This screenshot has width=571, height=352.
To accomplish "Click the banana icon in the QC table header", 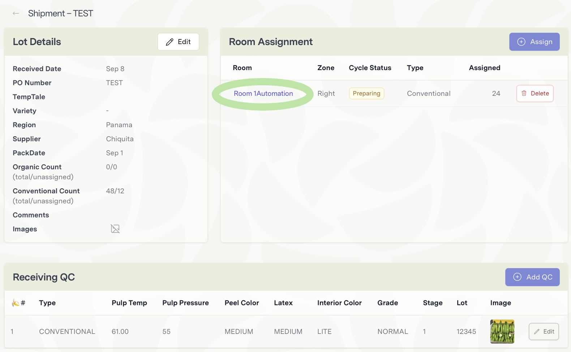I will tap(16, 303).
